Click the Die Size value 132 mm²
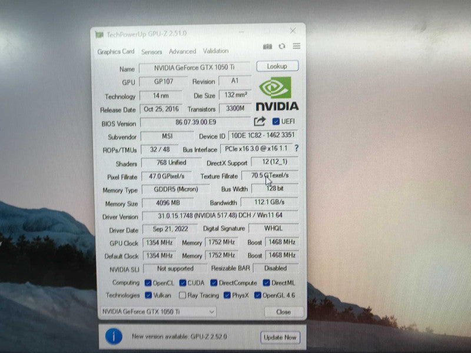471x353 pixels. tap(235, 95)
